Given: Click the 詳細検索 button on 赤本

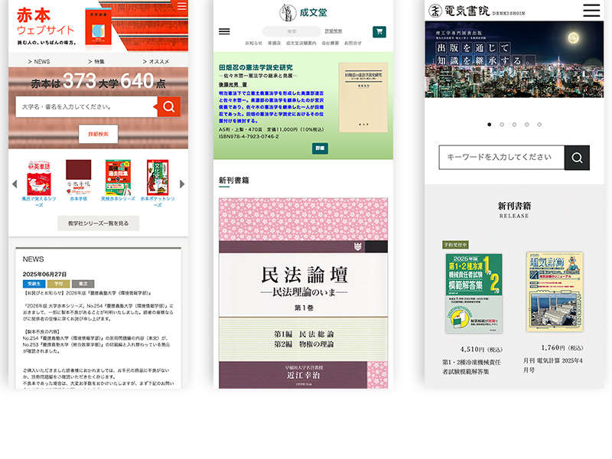Looking at the screenshot, I should pyautogui.click(x=99, y=135).
